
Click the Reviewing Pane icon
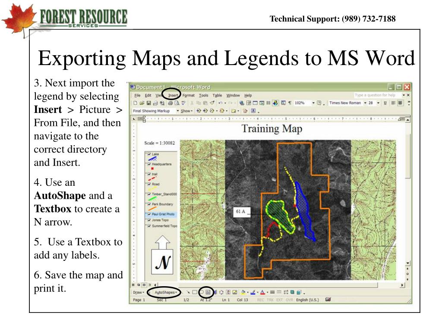[x=253, y=111]
